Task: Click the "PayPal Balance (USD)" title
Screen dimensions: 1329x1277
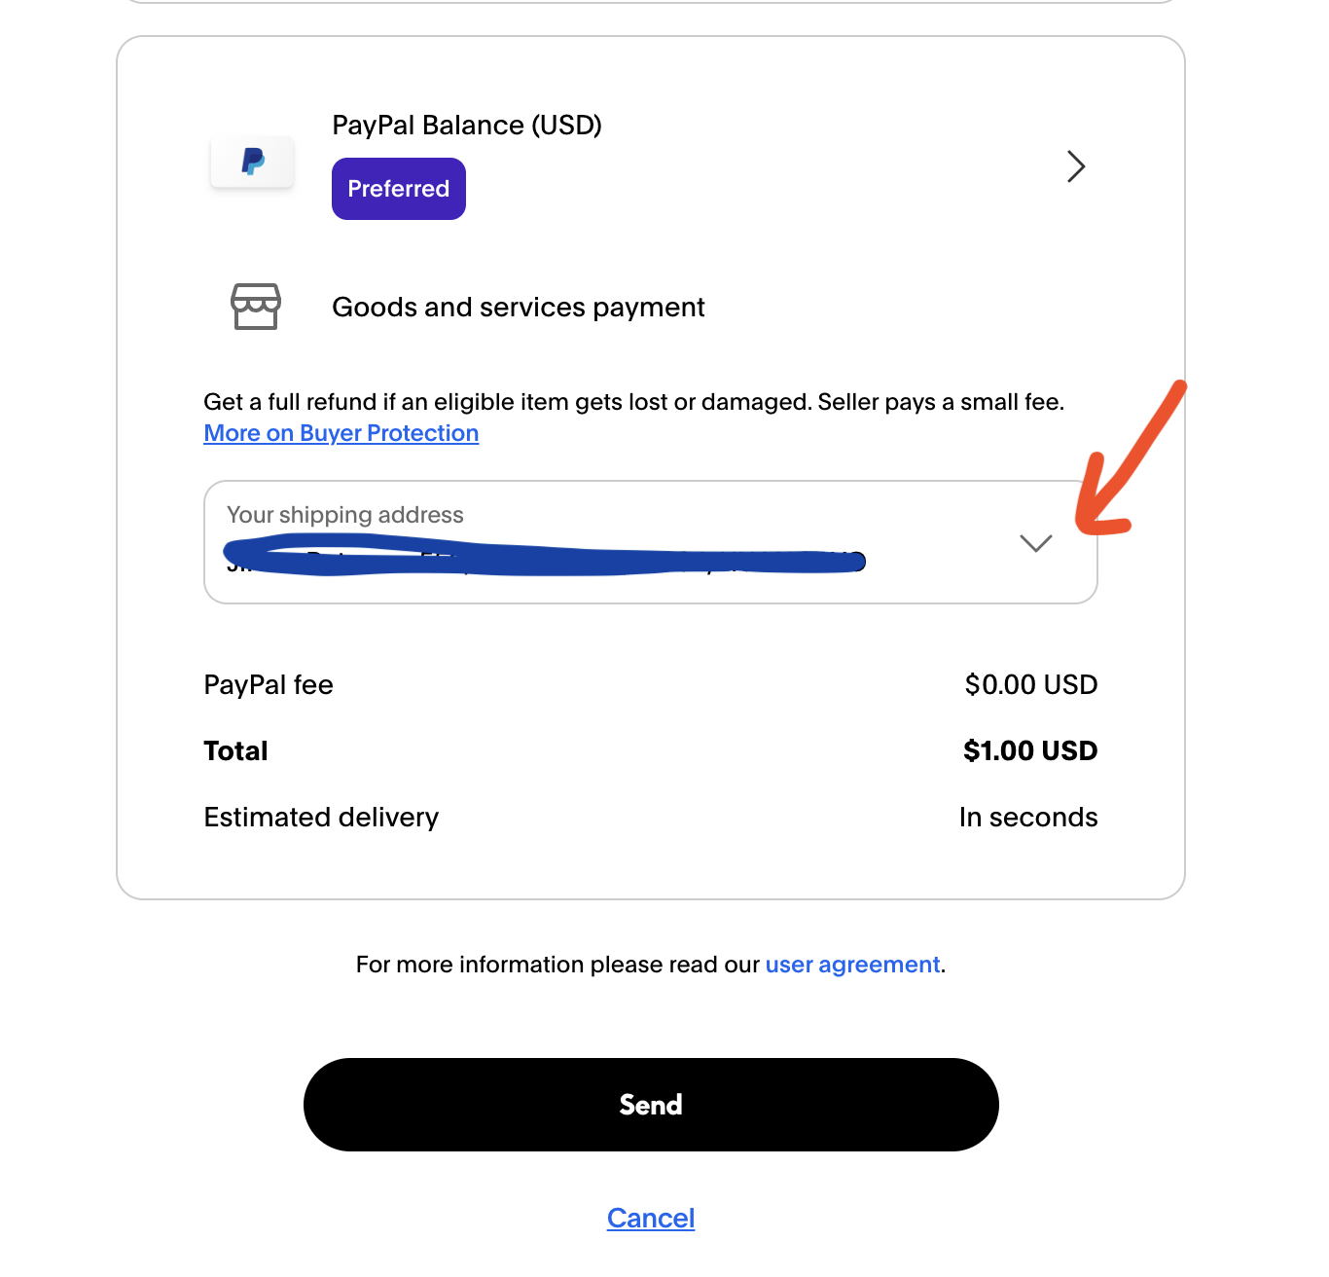Action: (467, 125)
